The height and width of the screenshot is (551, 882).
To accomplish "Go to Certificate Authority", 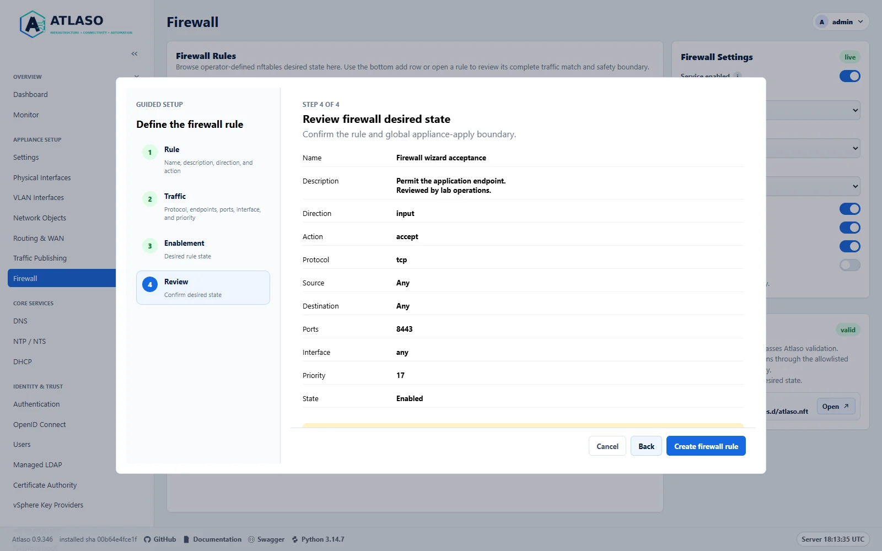I will 45,485.
